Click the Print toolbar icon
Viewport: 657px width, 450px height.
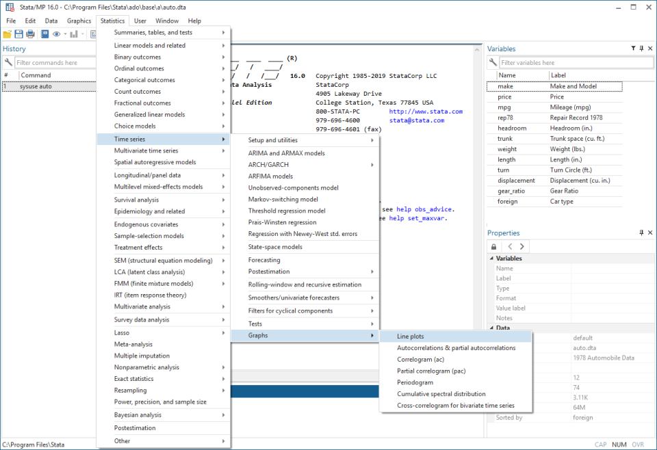point(30,34)
